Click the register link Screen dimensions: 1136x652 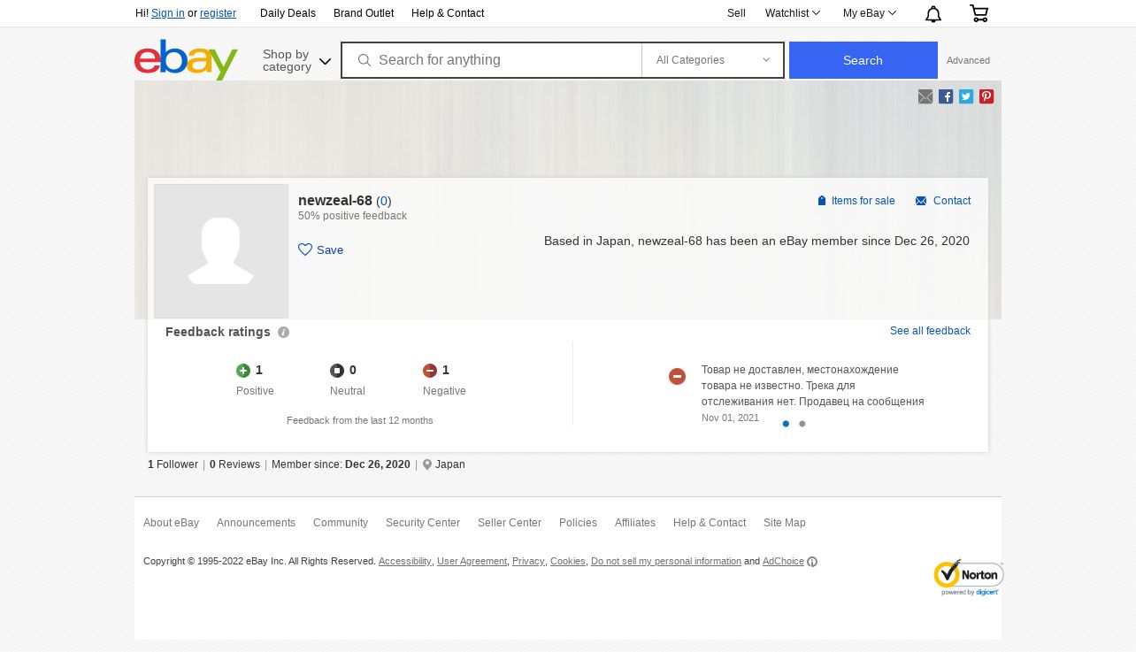coord(218,13)
